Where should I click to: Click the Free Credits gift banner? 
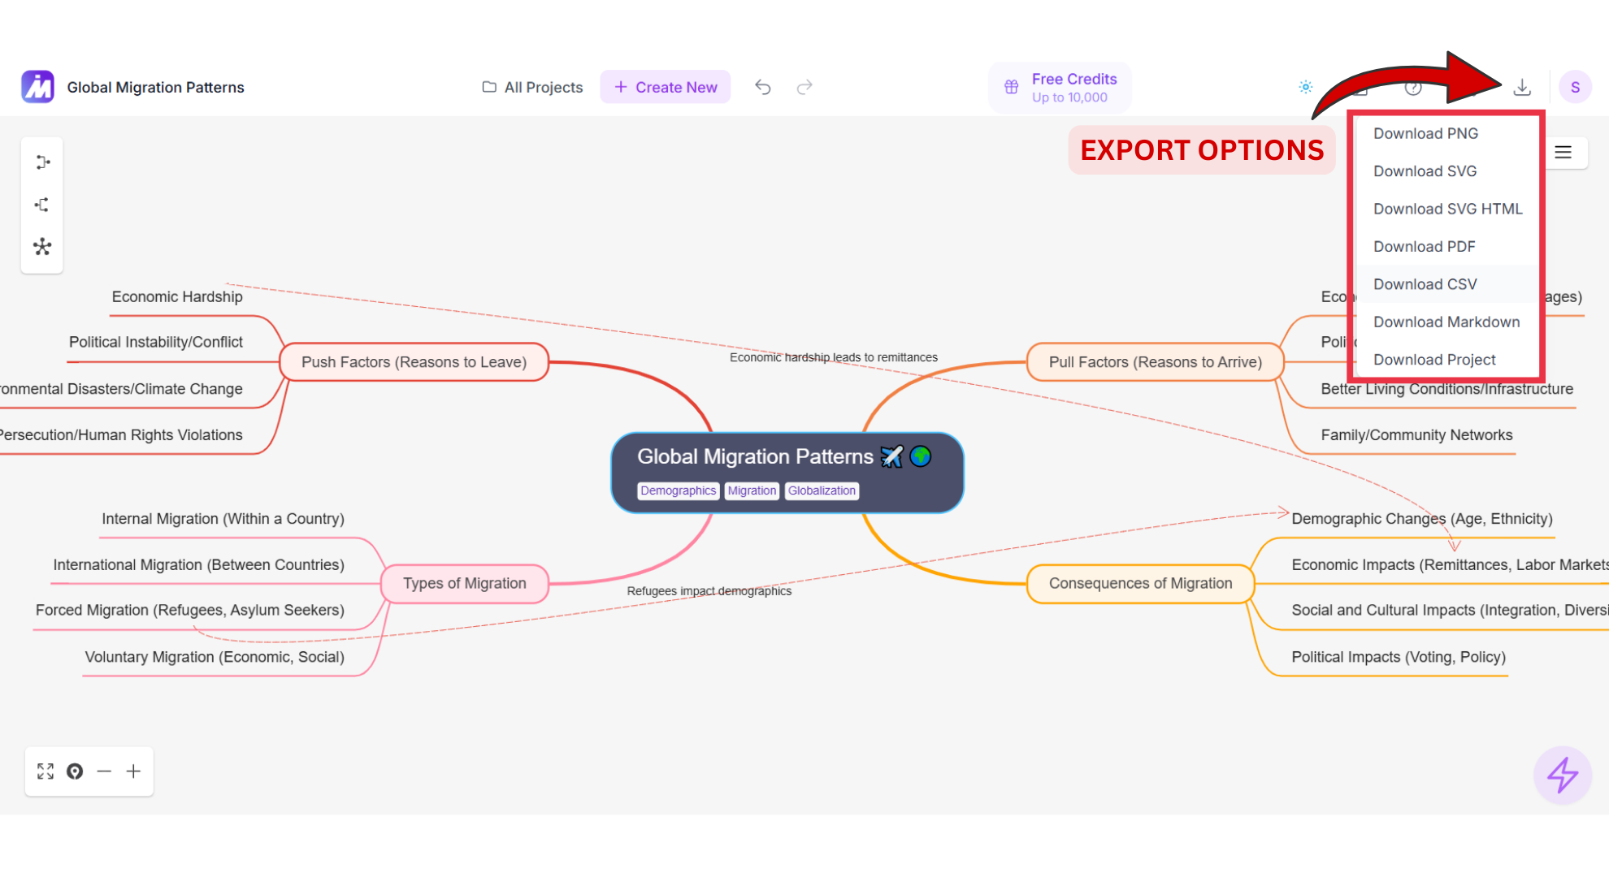tap(1060, 88)
